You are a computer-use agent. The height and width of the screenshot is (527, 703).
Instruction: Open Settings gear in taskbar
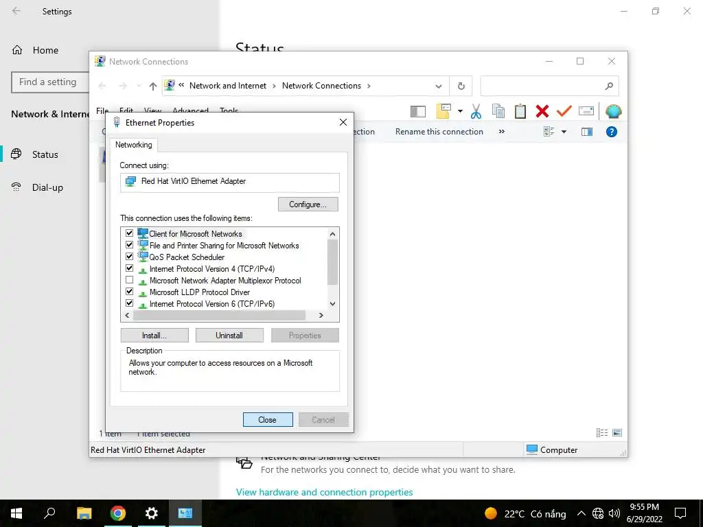[x=152, y=513]
